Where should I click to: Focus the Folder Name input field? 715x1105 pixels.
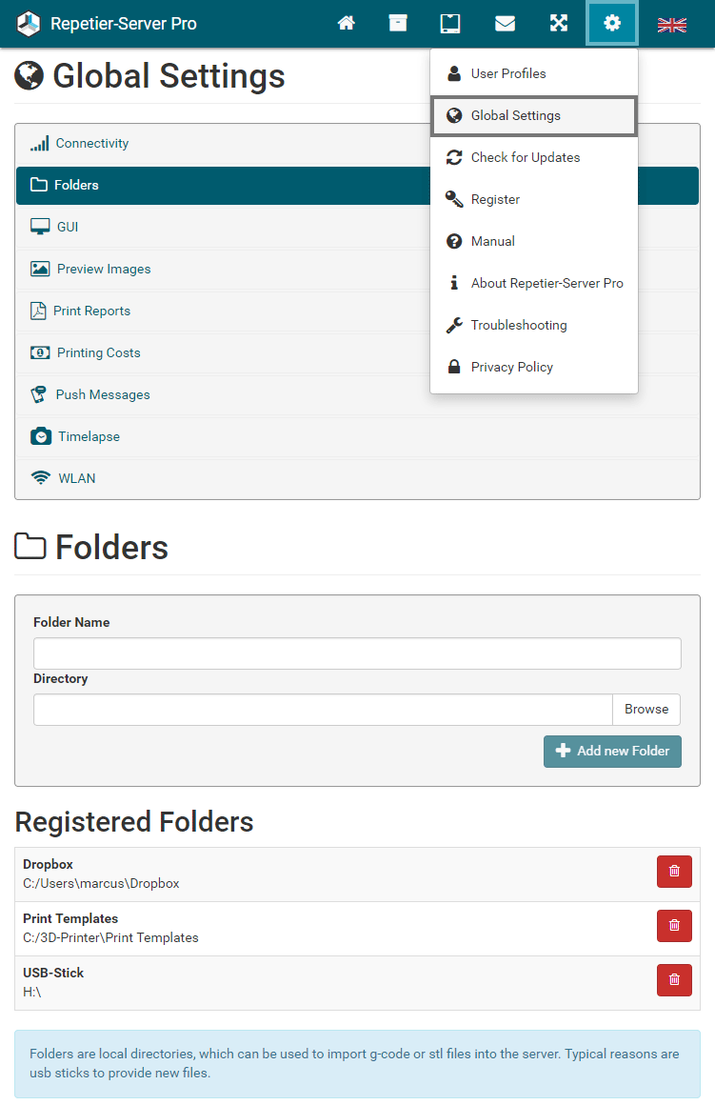[357, 653]
